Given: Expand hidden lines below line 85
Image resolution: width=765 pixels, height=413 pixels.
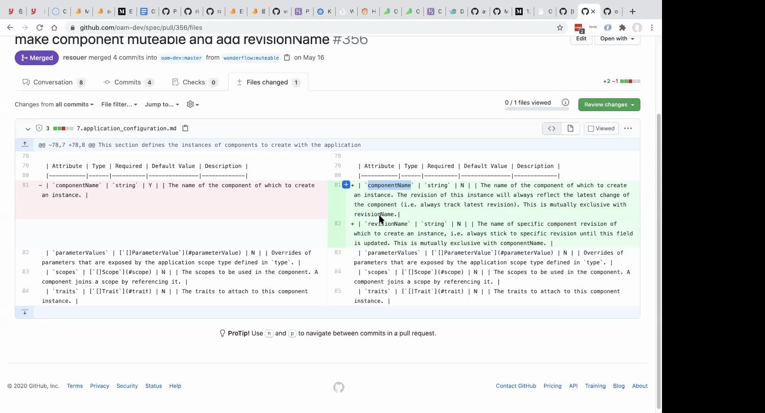Looking at the screenshot, I should [x=25, y=312].
